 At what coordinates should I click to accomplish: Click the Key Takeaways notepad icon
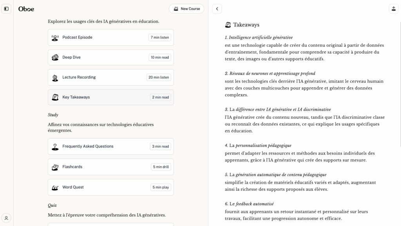[x=55, y=97]
